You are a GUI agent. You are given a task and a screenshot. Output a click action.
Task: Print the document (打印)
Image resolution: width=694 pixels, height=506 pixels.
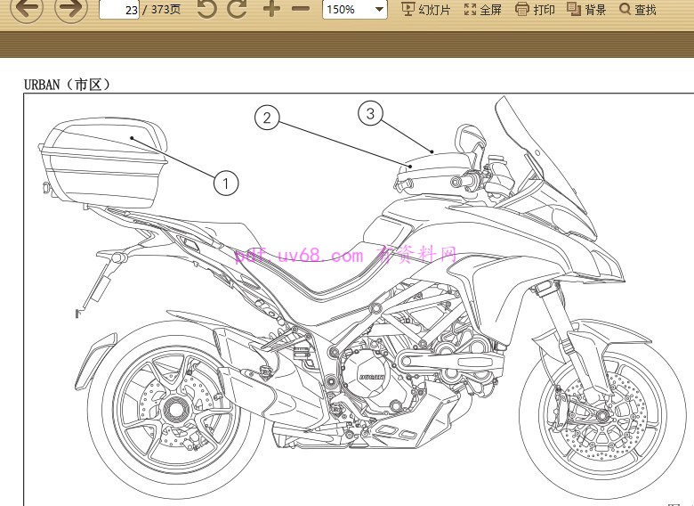click(535, 10)
